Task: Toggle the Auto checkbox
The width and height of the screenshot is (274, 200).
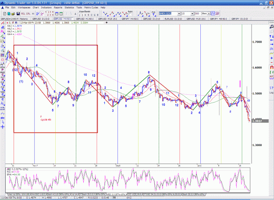Action: pyautogui.click(x=130, y=14)
